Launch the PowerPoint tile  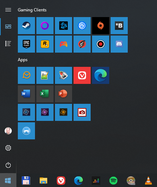[x=64, y=94]
